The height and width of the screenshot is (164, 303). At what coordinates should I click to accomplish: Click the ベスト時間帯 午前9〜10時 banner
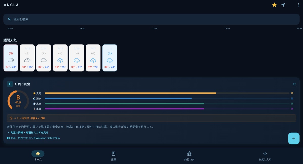point(151,118)
